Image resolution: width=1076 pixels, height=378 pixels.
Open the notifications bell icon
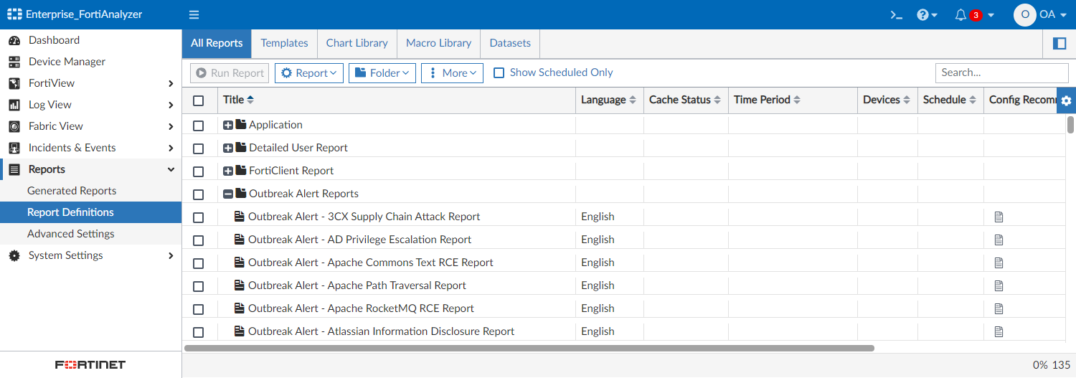click(x=961, y=14)
